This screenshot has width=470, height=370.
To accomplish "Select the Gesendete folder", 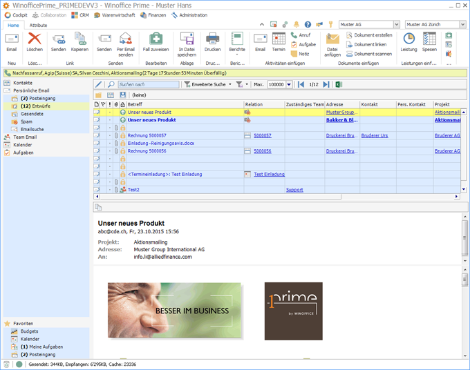I will pyautogui.click(x=32, y=114).
